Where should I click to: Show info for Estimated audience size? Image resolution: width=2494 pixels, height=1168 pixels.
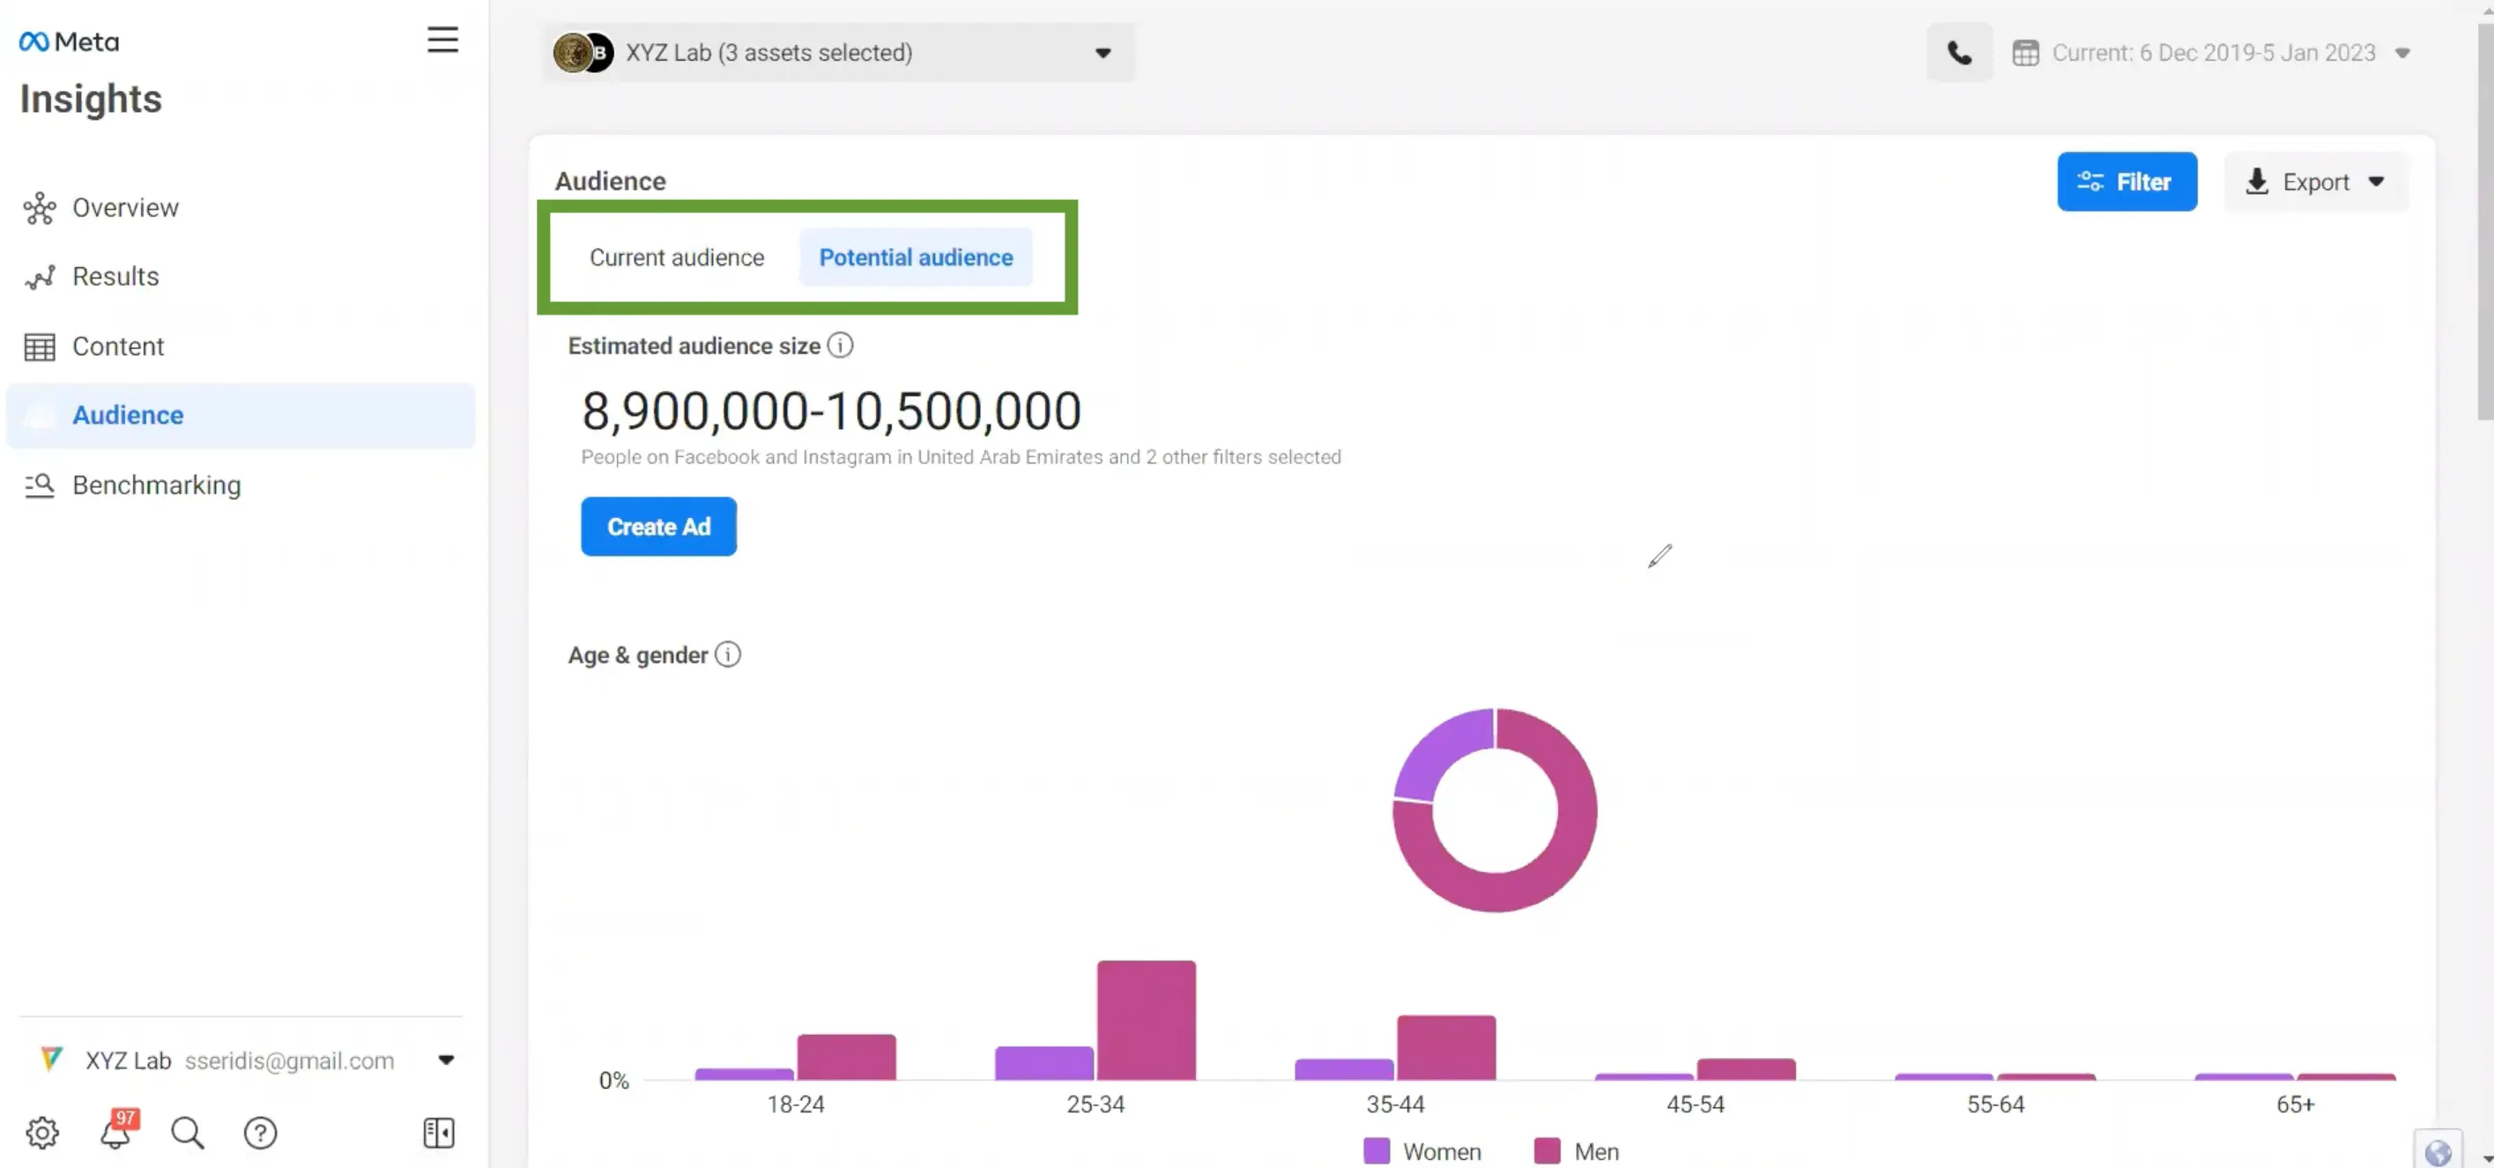coord(841,345)
